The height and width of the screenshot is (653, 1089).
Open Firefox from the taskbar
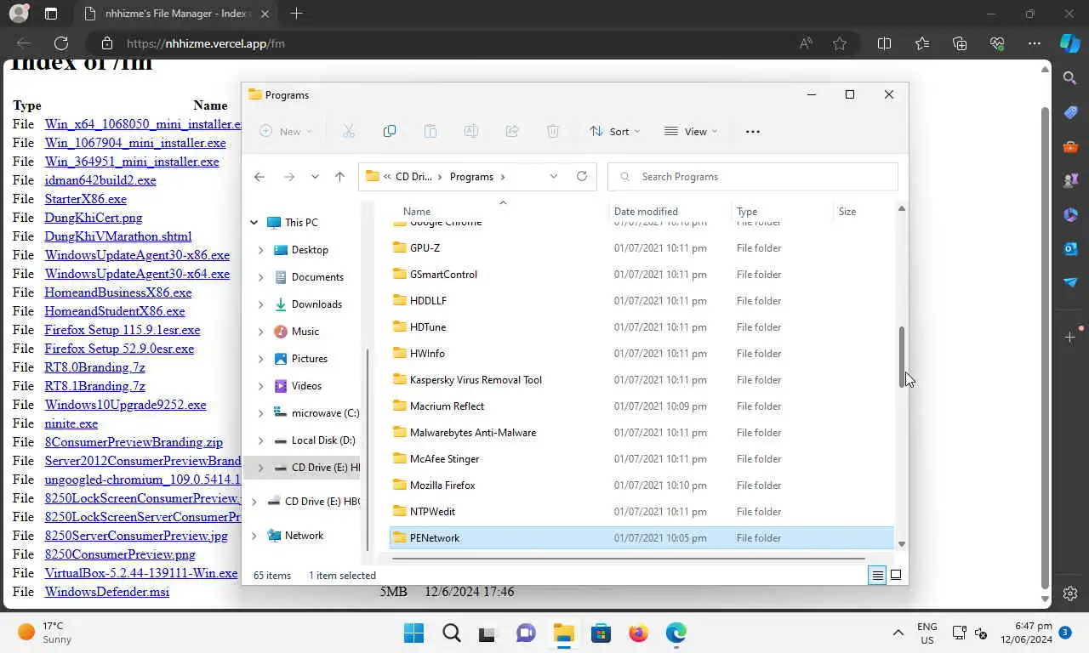coord(638,633)
